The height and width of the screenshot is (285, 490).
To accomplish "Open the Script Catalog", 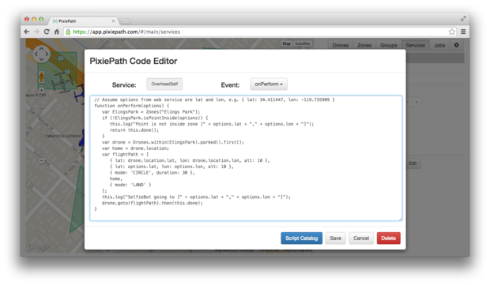I will click(301, 238).
